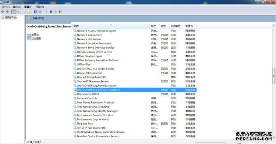Viewport: 276px width, 144px height.
Task: Click the scrollbar up arrow of services list
Action: point(274,26)
